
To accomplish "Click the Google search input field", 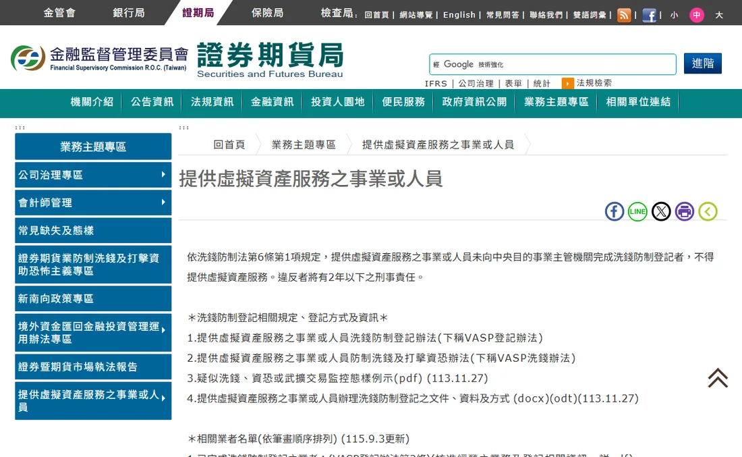I will point(552,64).
